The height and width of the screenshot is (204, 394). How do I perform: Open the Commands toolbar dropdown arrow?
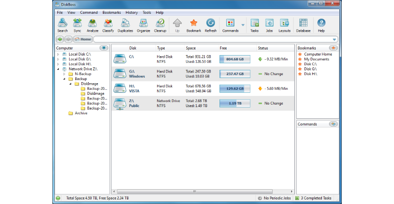point(243,25)
